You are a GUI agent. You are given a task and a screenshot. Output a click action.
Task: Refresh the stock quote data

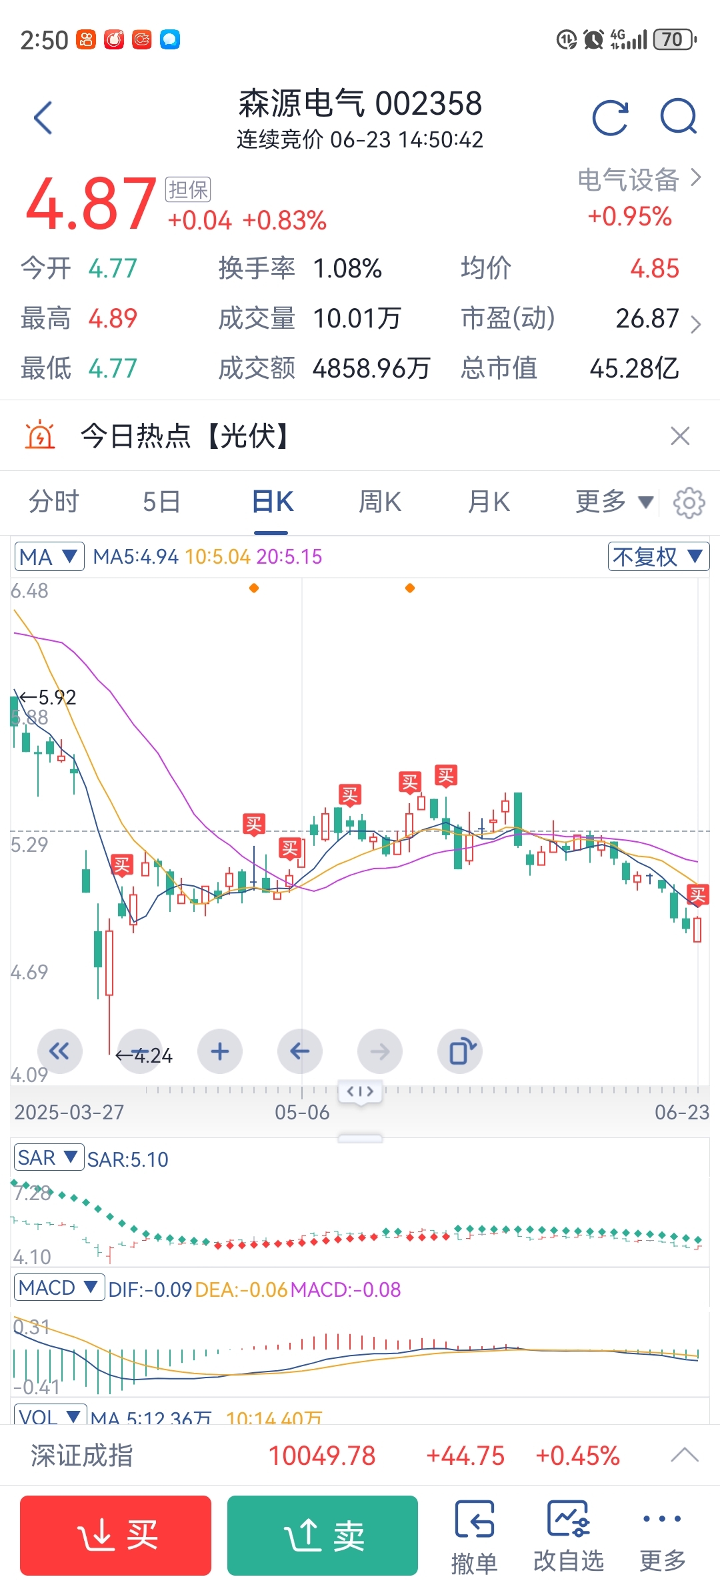tap(610, 118)
